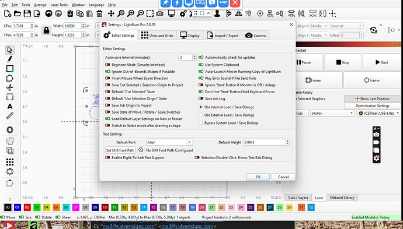
Task: Open the Grid Array tool icon
Action: 10,162
